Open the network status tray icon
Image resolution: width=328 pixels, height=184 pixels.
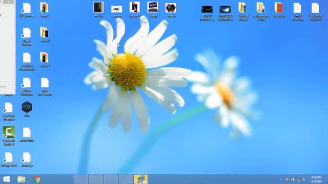click(299, 179)
